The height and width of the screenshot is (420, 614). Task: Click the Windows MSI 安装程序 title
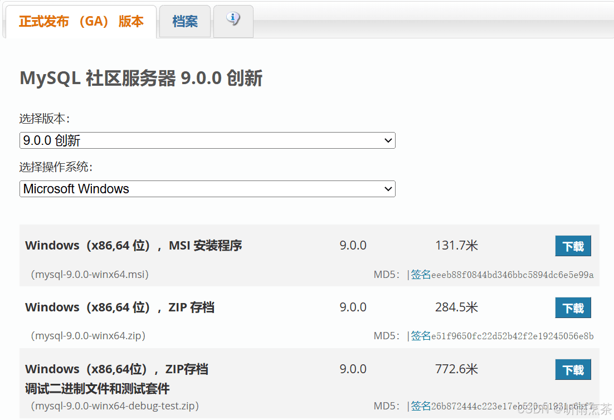(134, 246)
